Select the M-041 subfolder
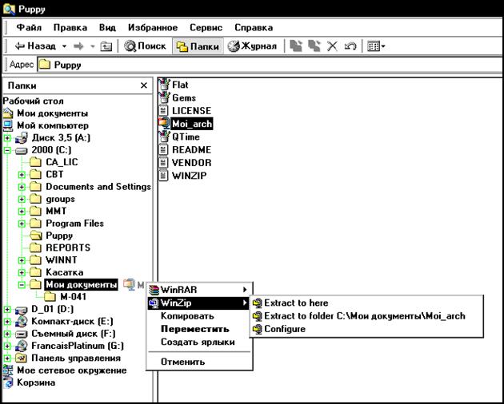 tap(65, 296)
